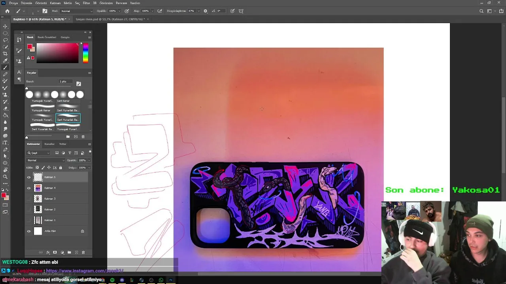Click the Instagram link in chat
The image size is (506, 284).
point(85,271)
